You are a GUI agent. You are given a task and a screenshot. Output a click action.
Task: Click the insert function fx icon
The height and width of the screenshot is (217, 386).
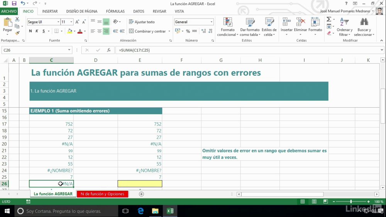[108, 50]
